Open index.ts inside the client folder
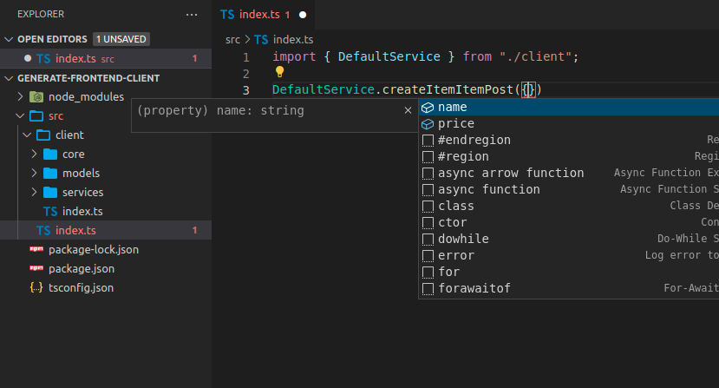 (x=82, y=211)
